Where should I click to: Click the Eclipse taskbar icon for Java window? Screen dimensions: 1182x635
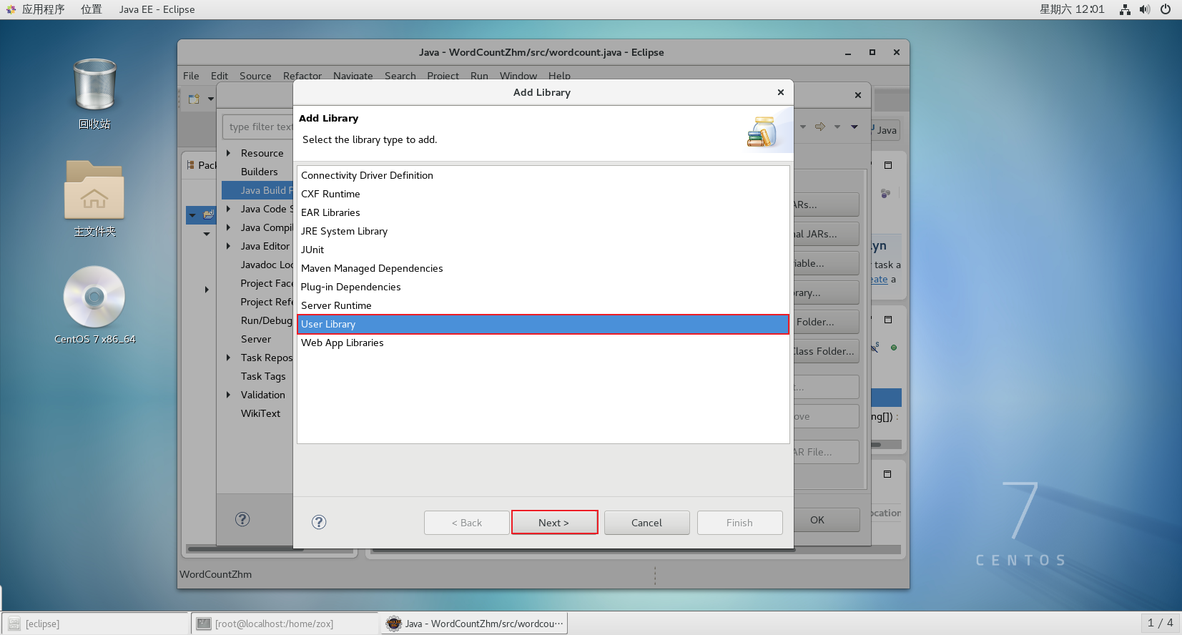[394, 624]
